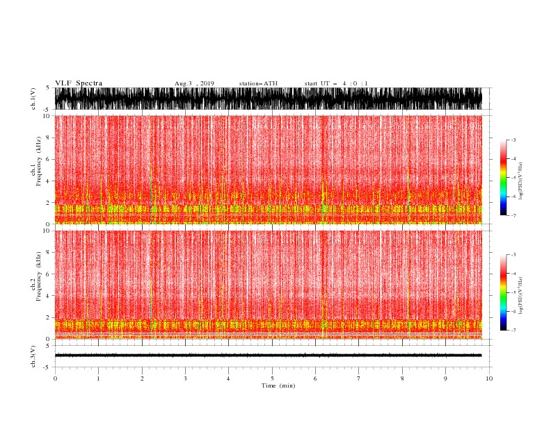Select the Time (min) axis label
The height and width of the screenshot is (425, 551).
click(278, 385)
